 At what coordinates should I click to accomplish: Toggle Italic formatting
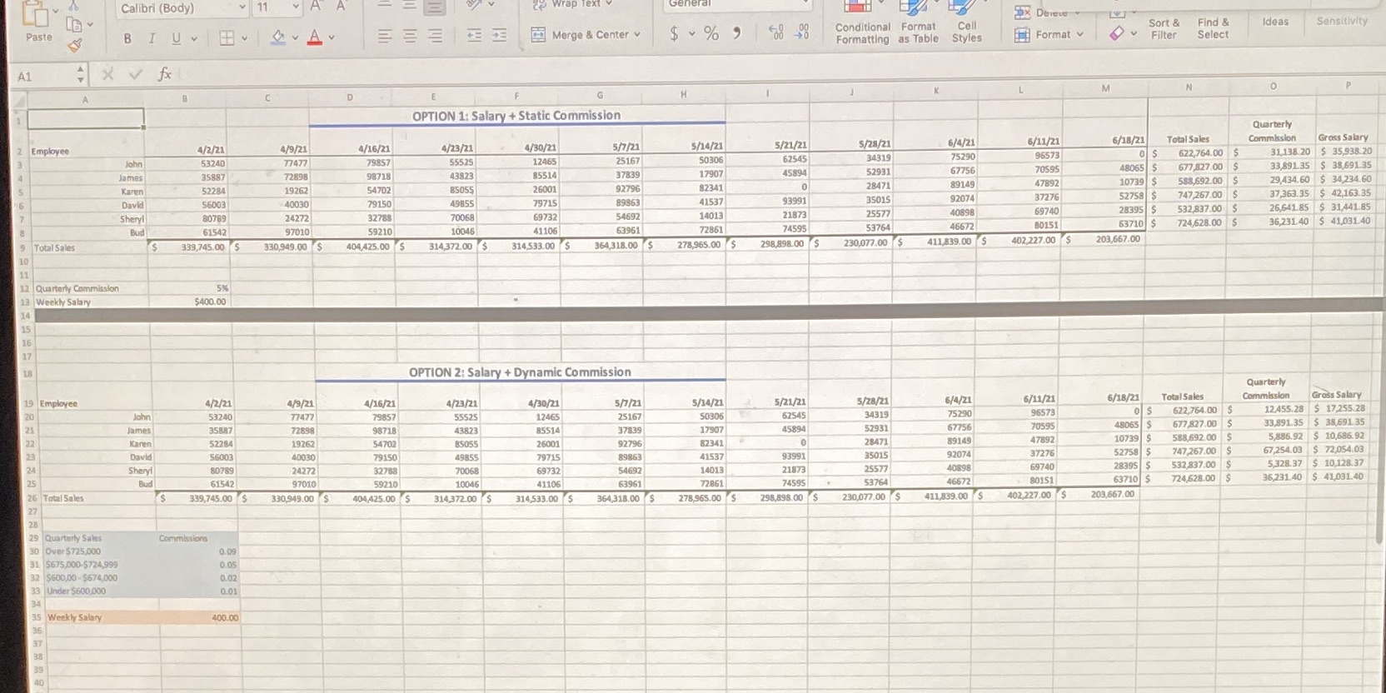(x=152, y=38)
